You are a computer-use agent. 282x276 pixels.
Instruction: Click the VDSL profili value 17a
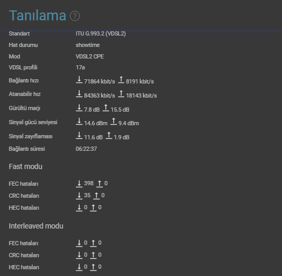click(x=80, y=67)
